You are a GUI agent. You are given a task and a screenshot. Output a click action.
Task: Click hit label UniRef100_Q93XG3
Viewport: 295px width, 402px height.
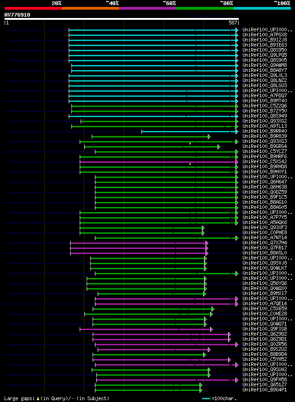coord(265,141)
